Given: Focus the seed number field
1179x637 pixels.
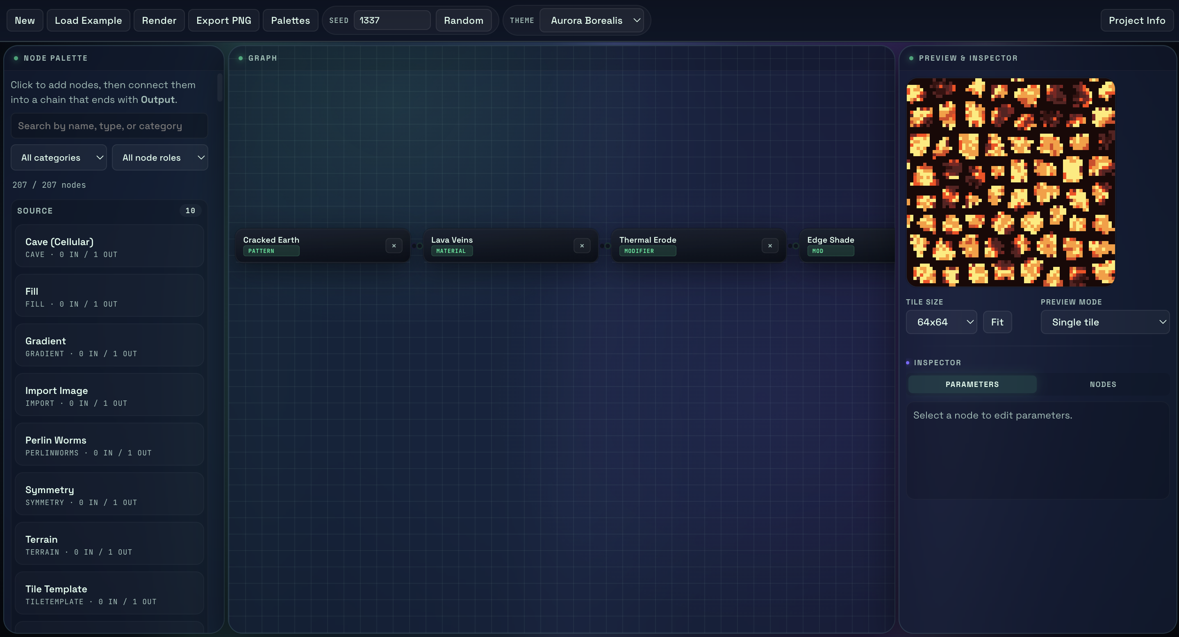Looking at the screenshot, I should click(391, 20).
